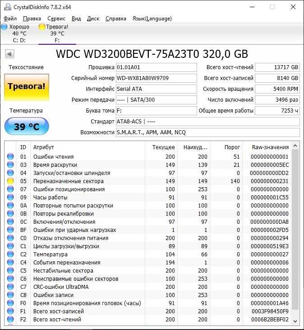Image resolution: width=304 pixels, height=330 pixels.
Task: Click status icon for Включения/отключения
Action: pyautogui.click(x=10, y=222)
